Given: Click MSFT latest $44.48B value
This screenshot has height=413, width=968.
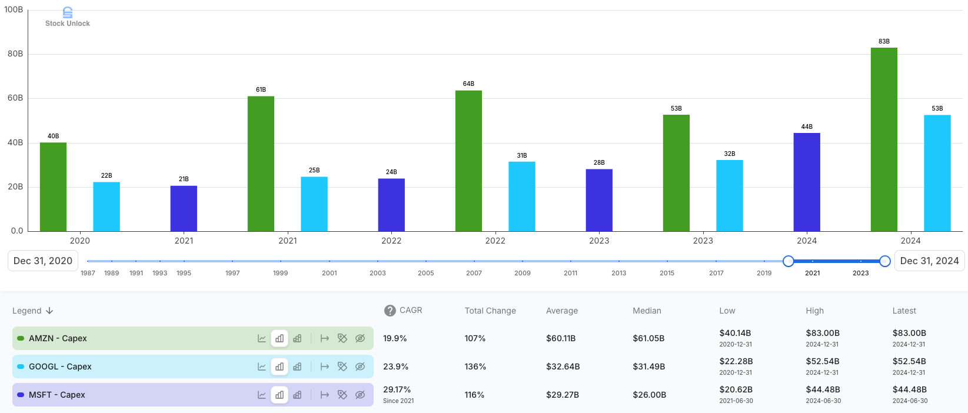Looking at the screenshot, I should point(910,389).
